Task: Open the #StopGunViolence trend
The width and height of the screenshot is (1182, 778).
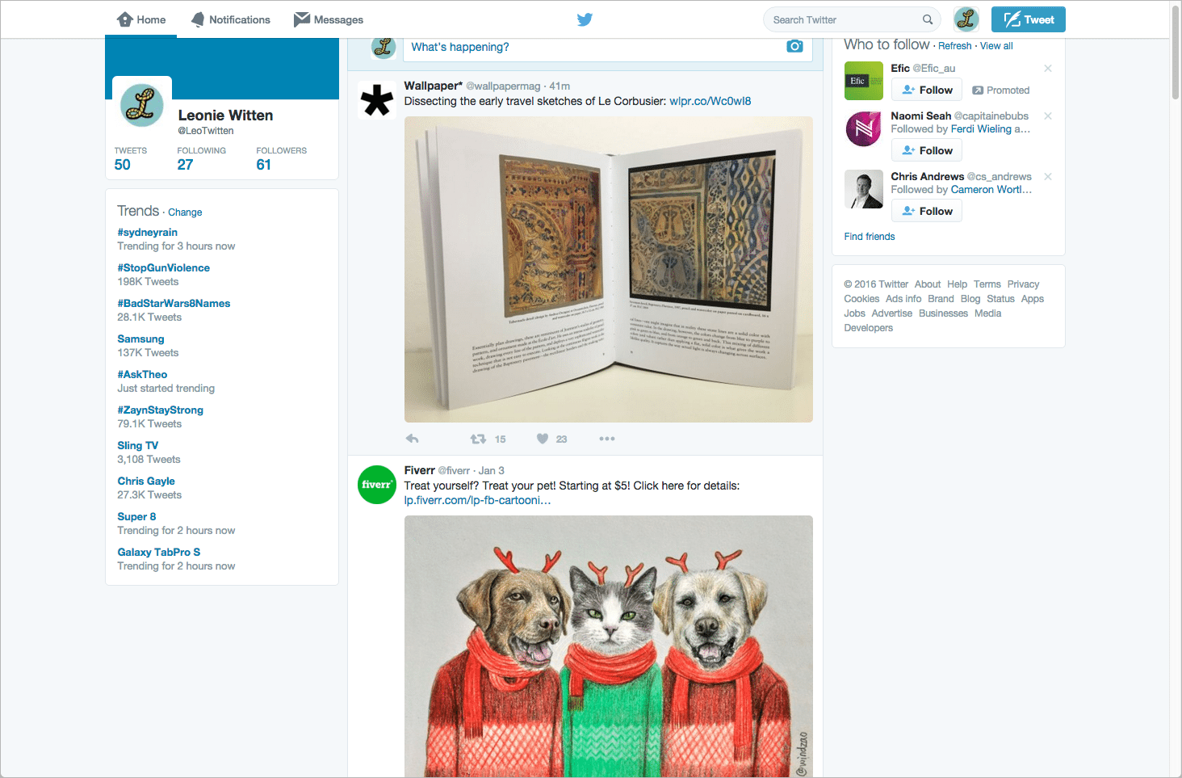Action: pos(163,267)
